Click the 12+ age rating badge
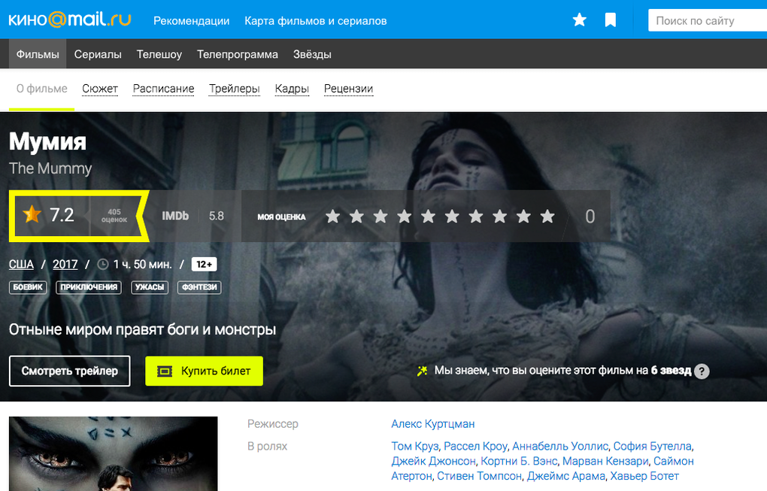The height and width of the screenshot is (491, 767). point(204,265)
